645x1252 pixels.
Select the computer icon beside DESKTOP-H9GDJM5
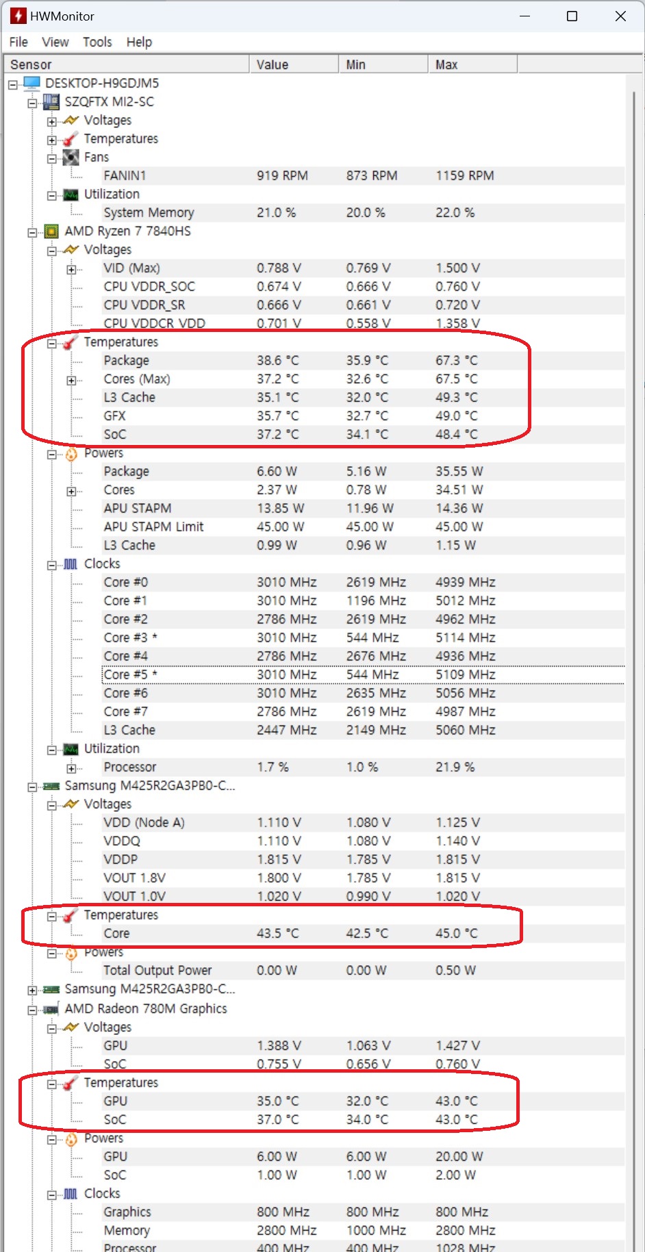(31, 84)
